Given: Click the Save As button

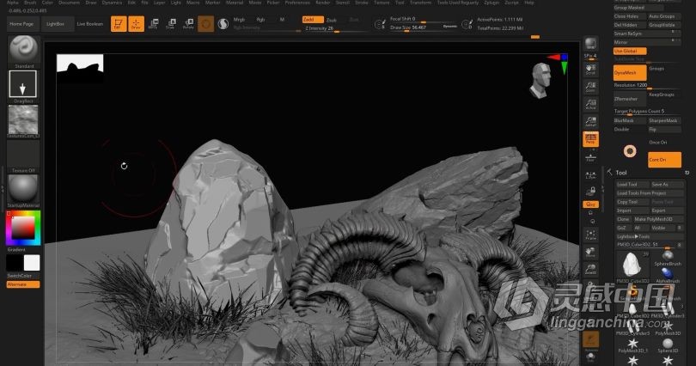Looking at the screenshot, I should [x=666, y=184].
